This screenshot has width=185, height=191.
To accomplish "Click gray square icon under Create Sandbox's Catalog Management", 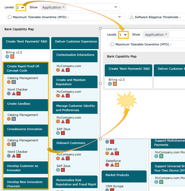I will point(14,119).
